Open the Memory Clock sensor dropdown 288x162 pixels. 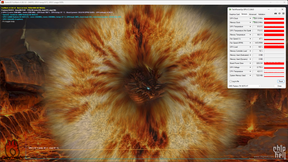point(250,23)
